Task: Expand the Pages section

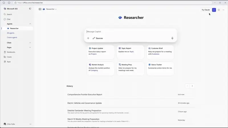Action: pos(30,48)
